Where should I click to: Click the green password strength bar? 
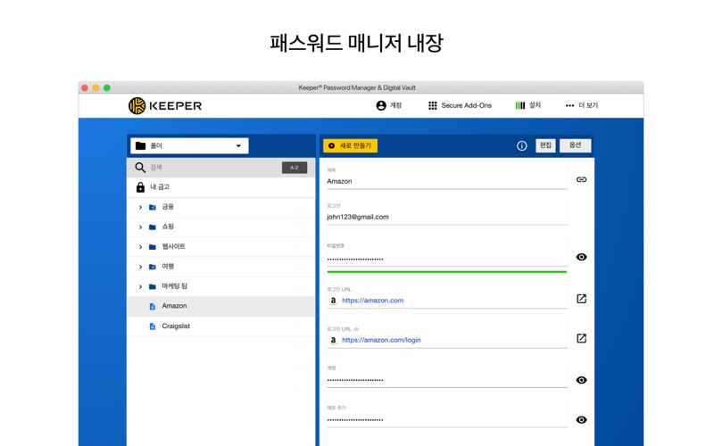[446, 271]
